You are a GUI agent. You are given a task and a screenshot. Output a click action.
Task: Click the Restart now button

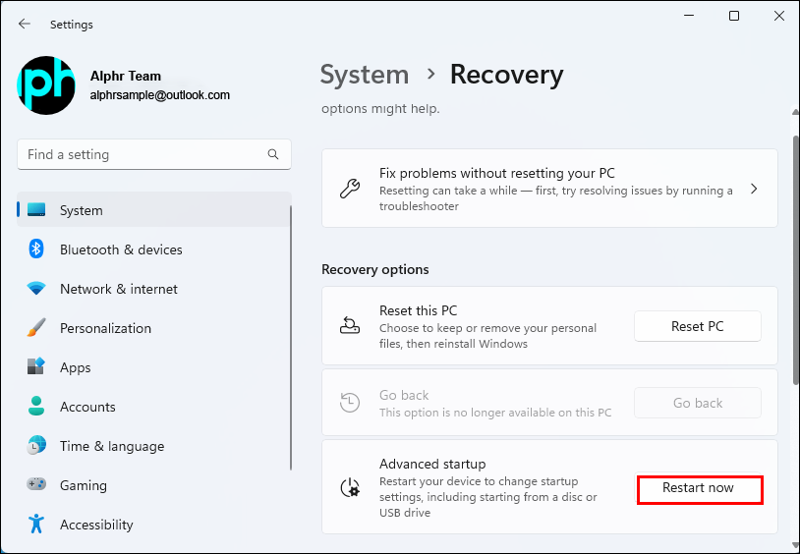[699, 489]
